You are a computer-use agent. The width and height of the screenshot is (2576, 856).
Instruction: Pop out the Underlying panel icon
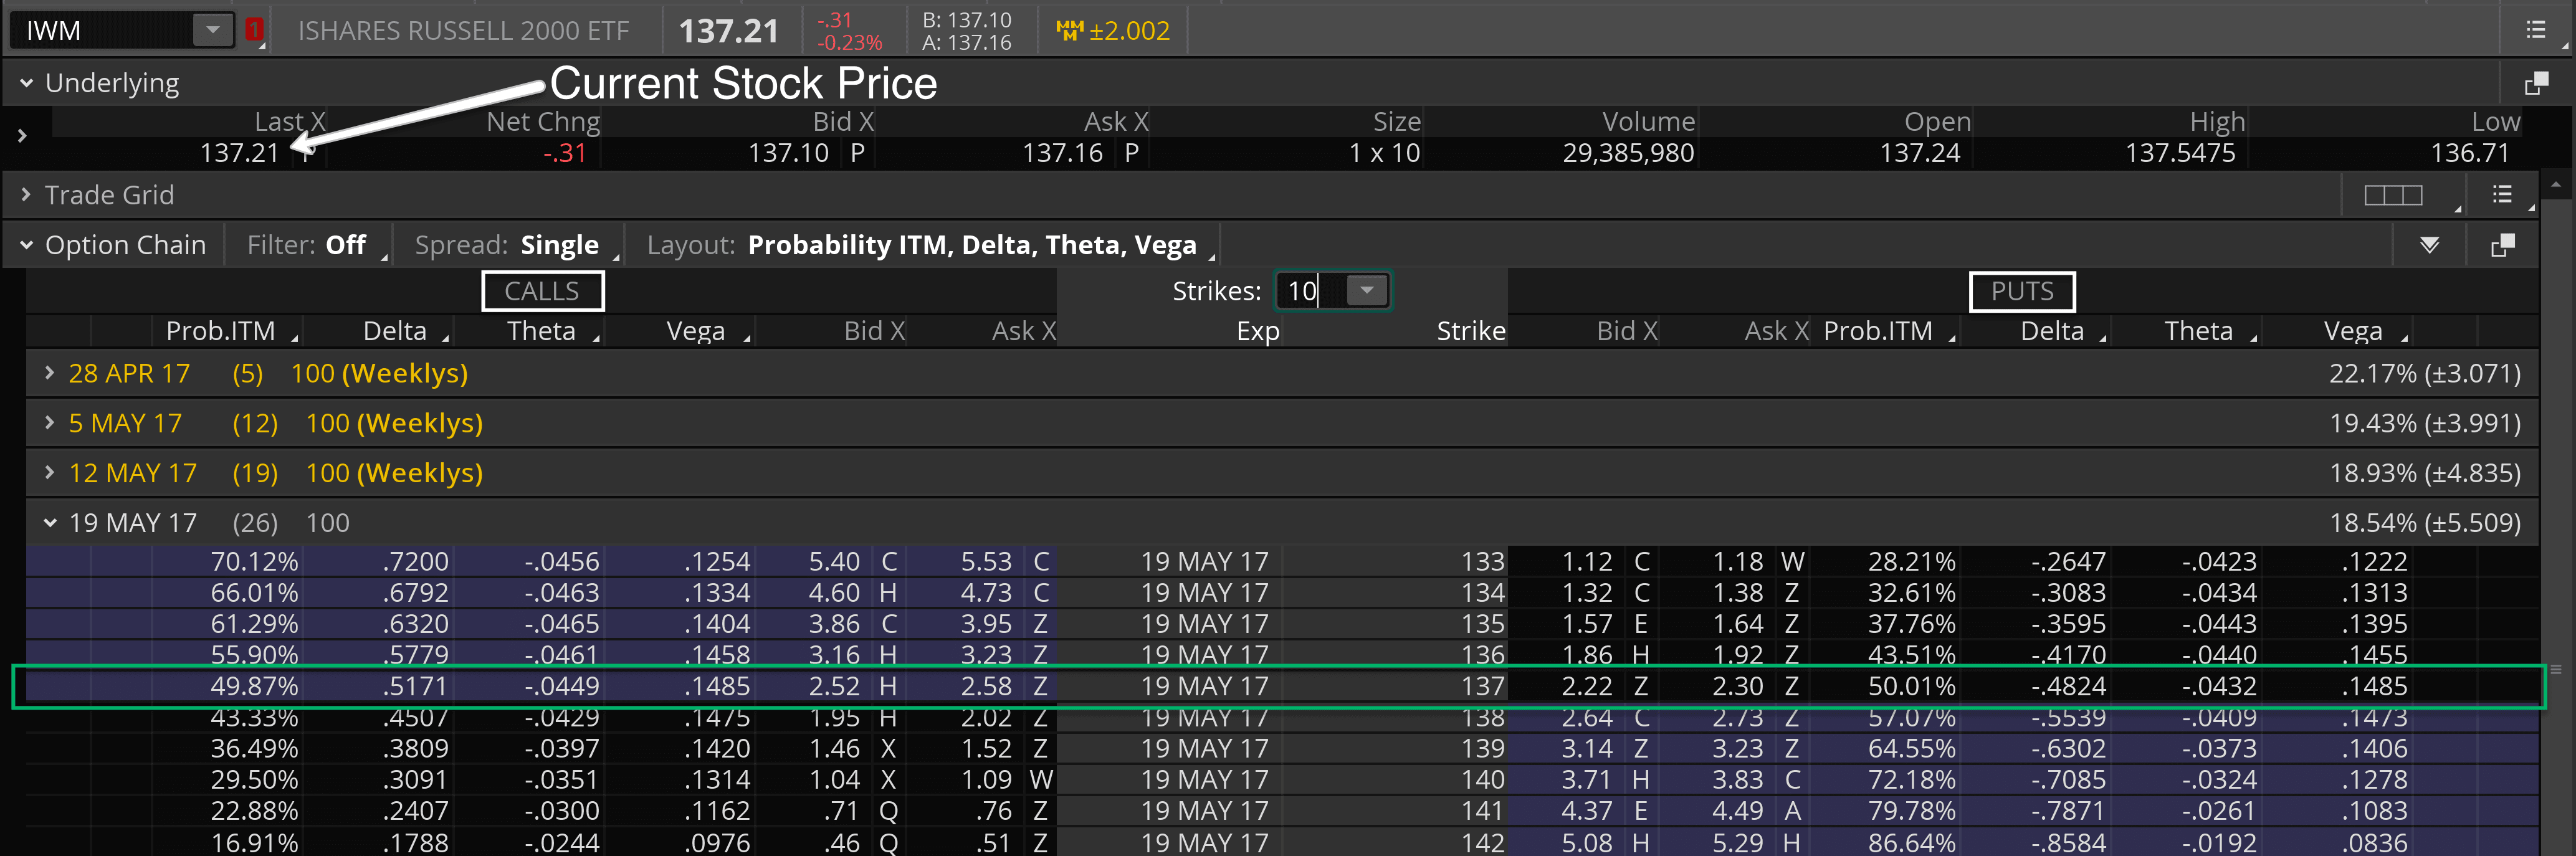[x=2536, y=83]
